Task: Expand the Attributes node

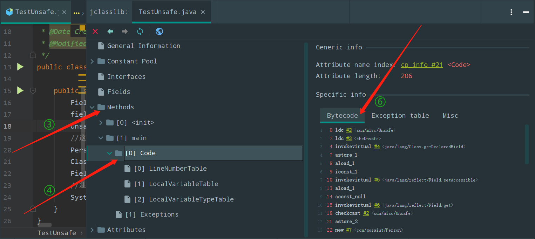Action: (x=92, y=230)
